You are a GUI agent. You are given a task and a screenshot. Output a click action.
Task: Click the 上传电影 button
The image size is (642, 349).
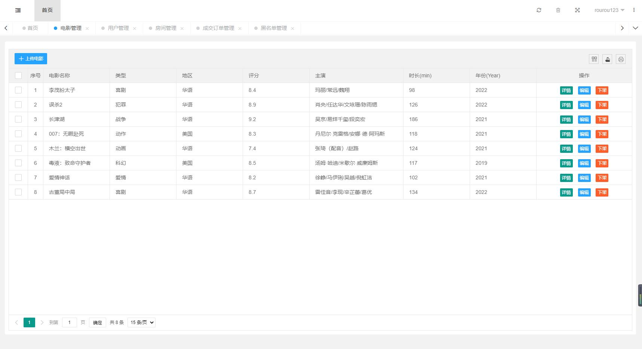click(31, 59)
